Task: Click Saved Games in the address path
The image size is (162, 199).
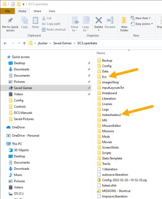Action: [62, 43]
